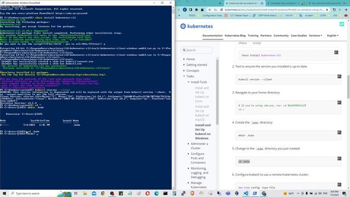Screen dimensions: 350x197
Task: Click the docs sidebar Search field
Action: pos(197,50)
